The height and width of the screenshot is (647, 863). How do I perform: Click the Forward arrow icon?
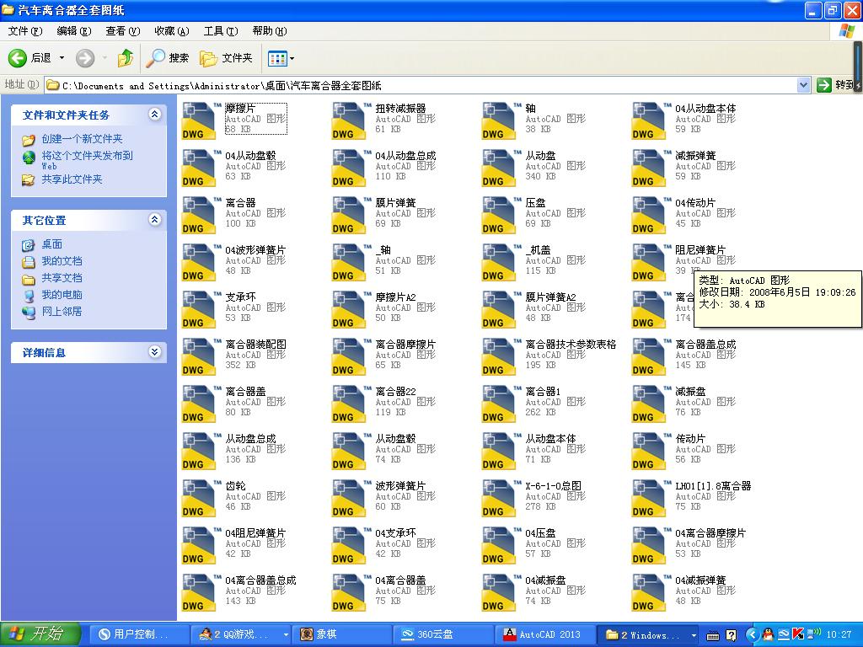pyautogui.click(x=85, y=58)
